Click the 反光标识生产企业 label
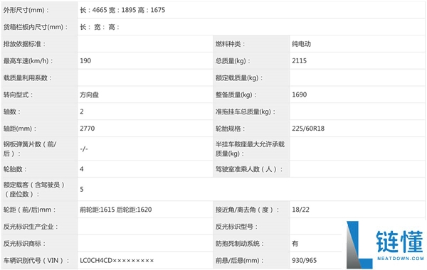427x270 pixels. (31, 227)
